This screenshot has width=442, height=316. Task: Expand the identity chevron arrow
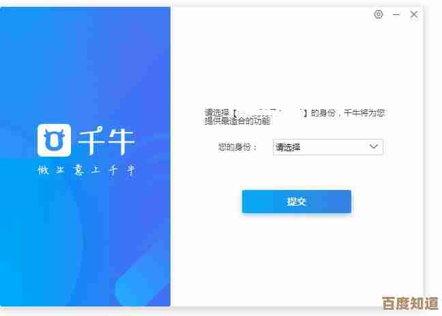(374, 146)
